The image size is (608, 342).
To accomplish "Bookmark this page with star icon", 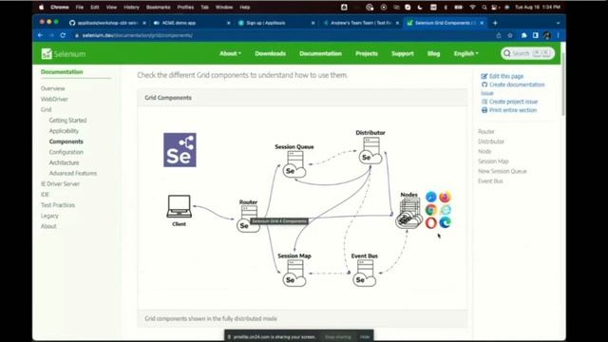I will pos(510,35).
